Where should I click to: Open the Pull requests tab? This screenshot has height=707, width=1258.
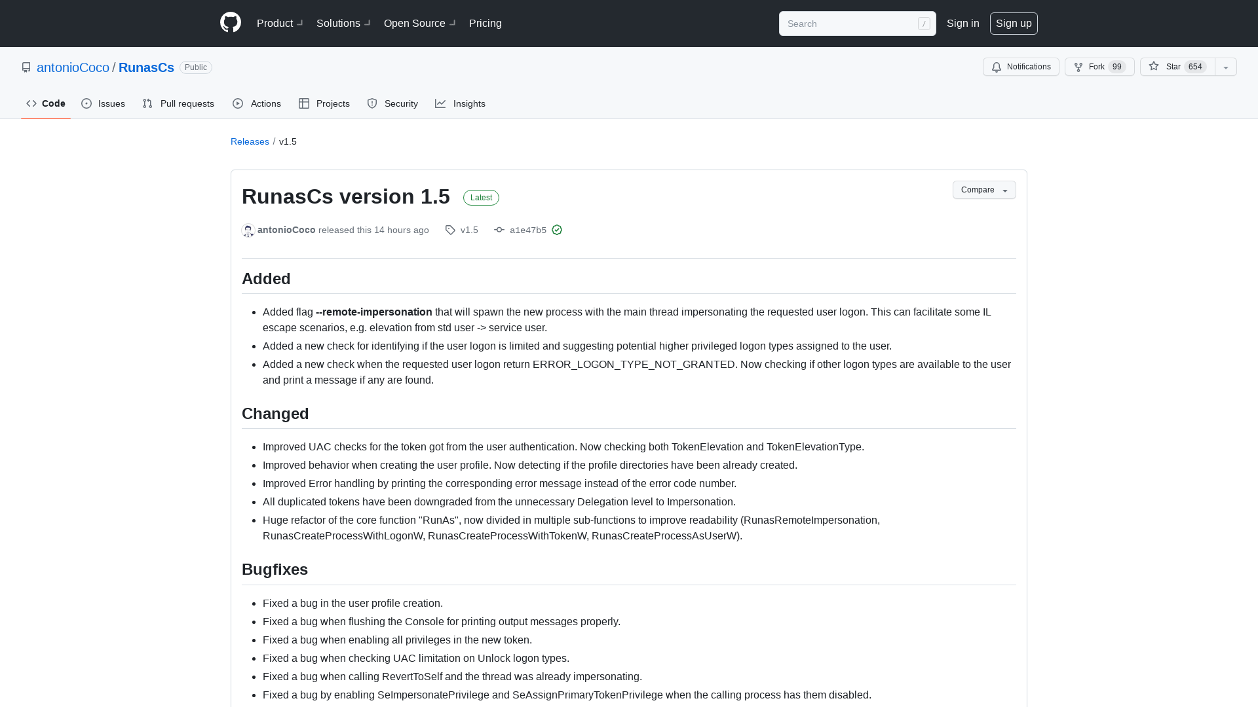[178, 103]
